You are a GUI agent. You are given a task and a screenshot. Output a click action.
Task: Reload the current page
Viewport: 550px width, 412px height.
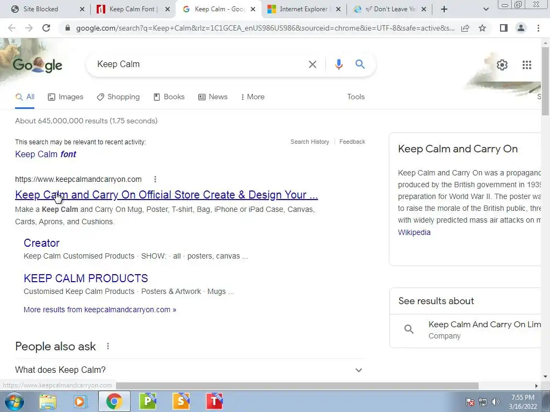coord(46,28)
